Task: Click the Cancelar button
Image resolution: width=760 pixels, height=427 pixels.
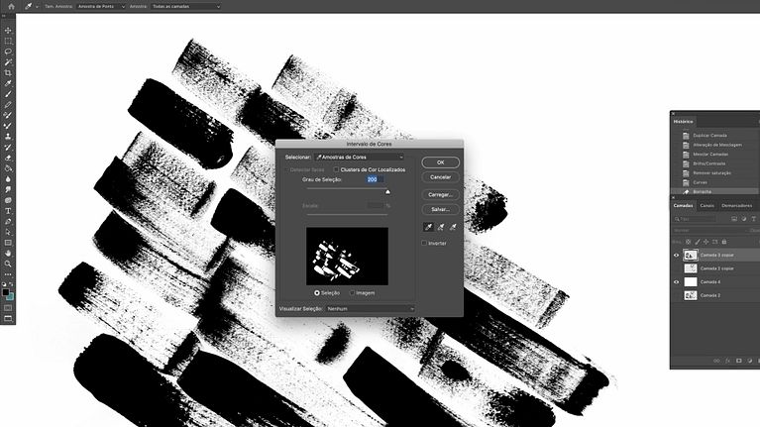Action: point(441,177)
